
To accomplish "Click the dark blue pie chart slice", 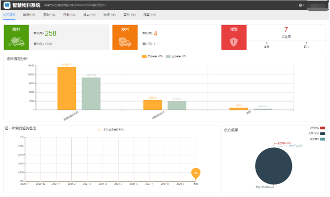I will (x=274, y=166).
